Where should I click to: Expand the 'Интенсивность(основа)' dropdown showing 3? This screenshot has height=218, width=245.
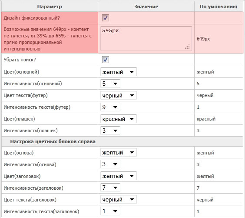coord(110,164)
